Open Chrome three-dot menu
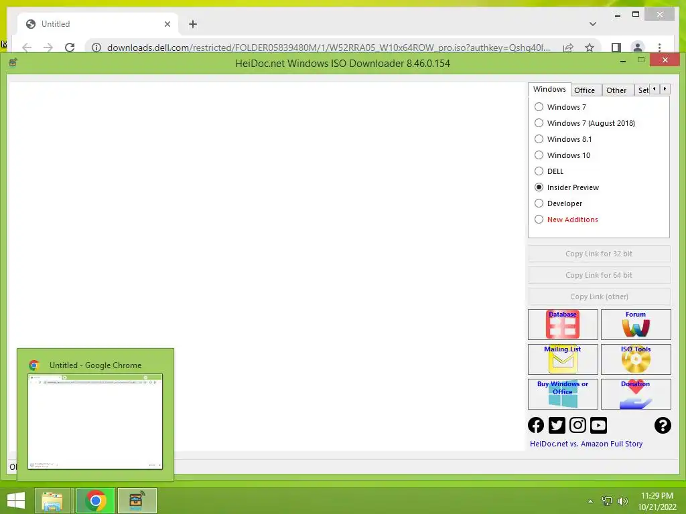Viewport: 686px width, 514px height. 659,48
